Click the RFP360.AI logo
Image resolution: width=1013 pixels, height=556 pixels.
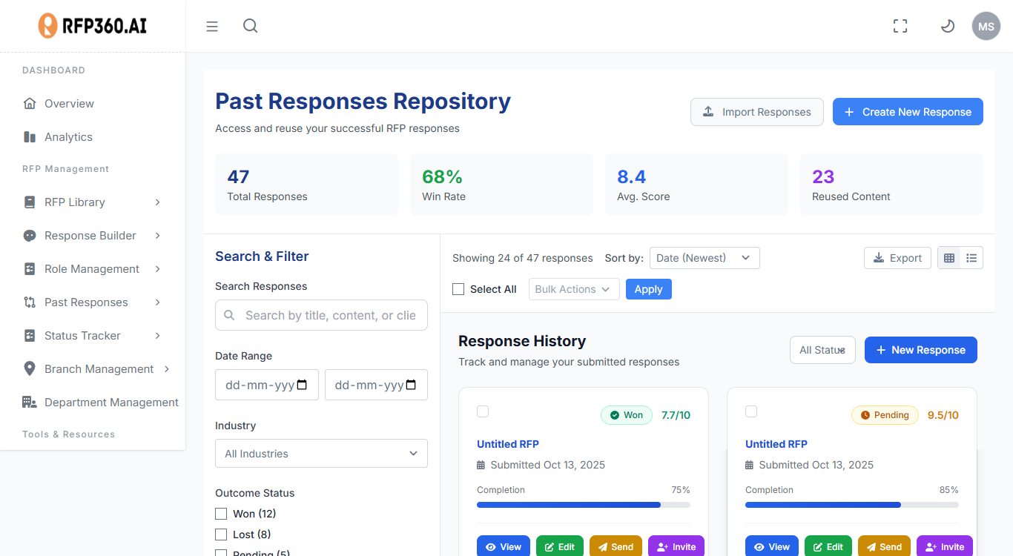[91, 25]
